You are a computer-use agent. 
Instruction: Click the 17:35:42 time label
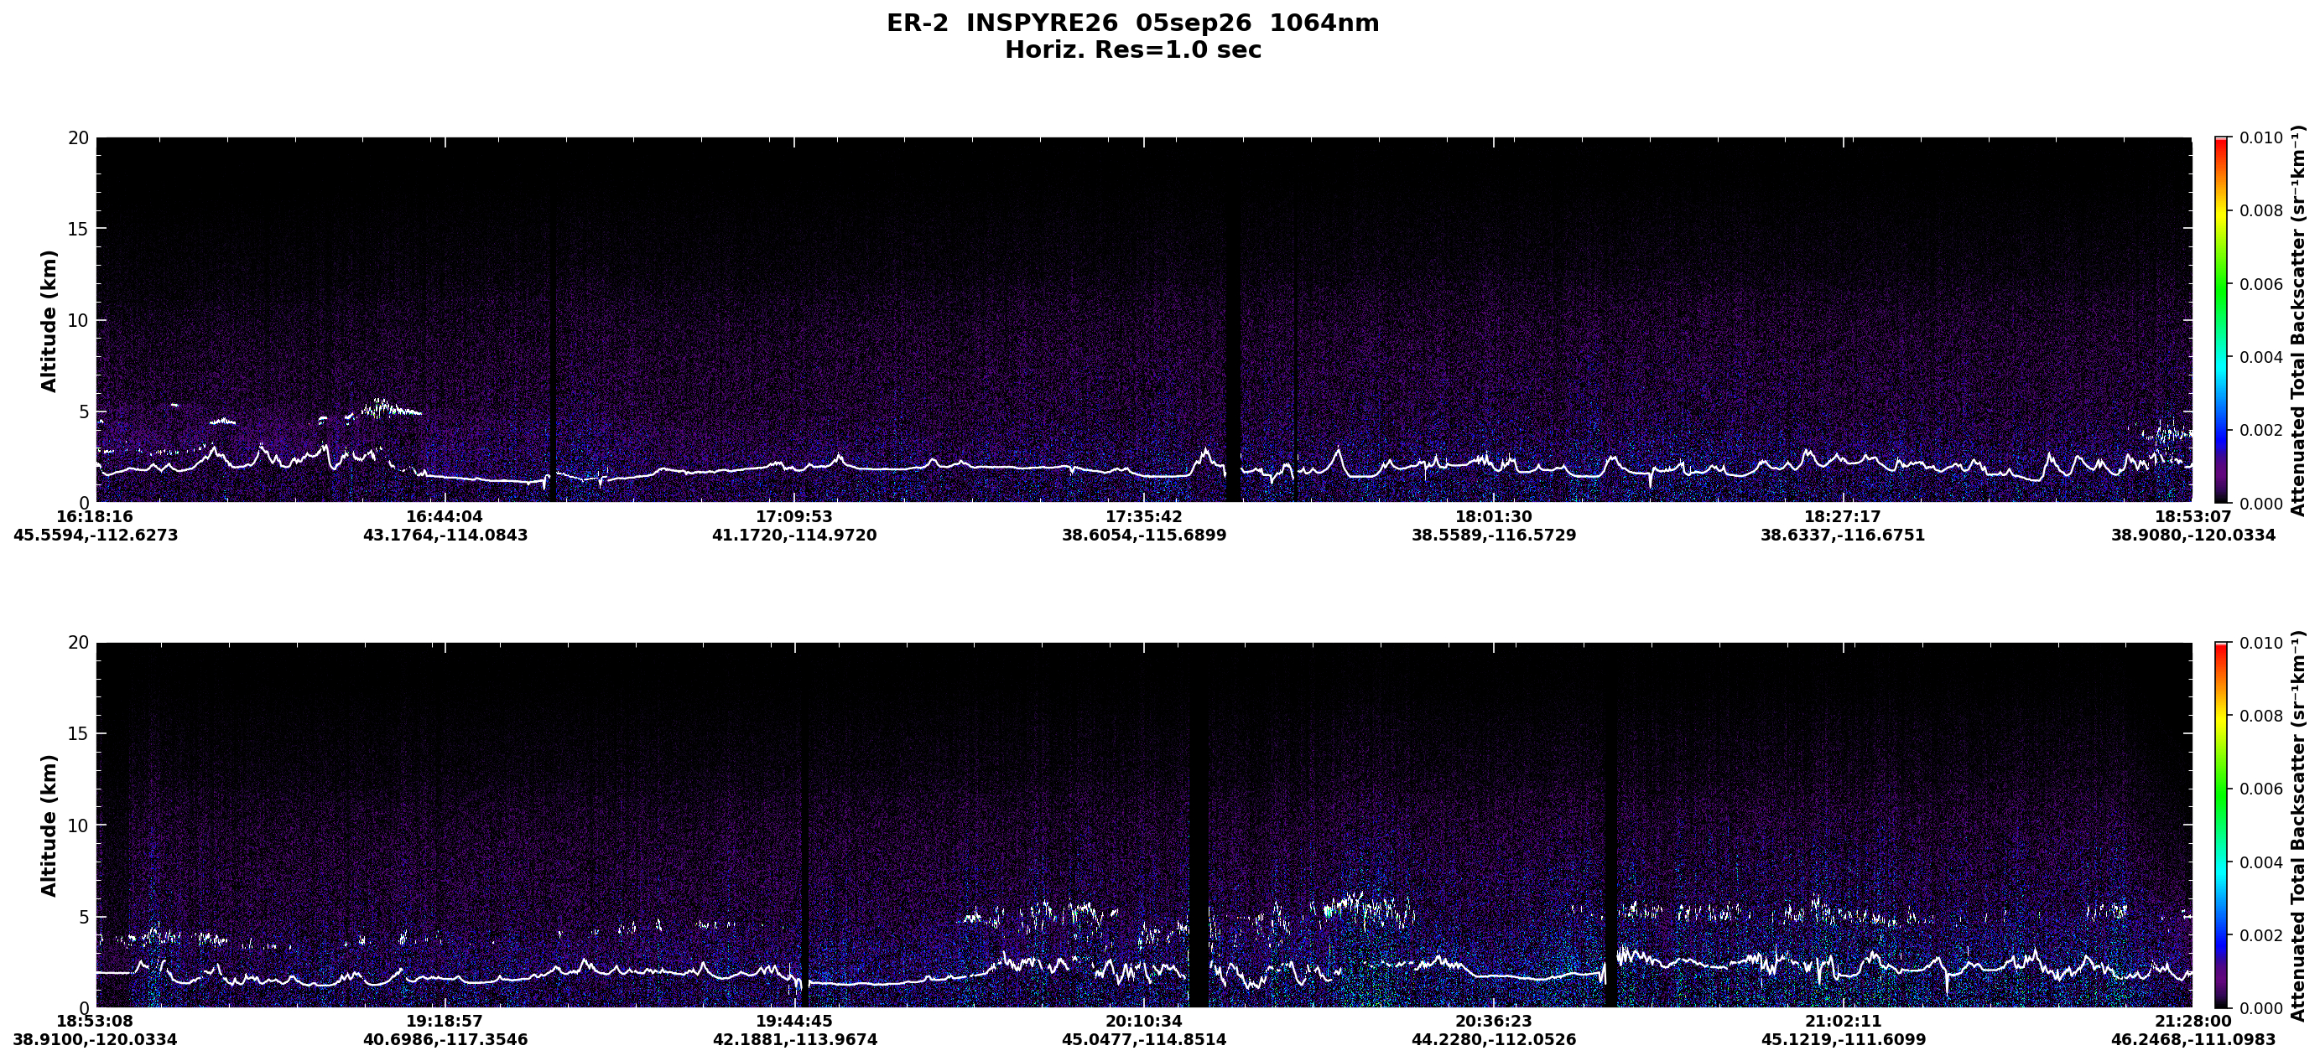coord(1144,516)
